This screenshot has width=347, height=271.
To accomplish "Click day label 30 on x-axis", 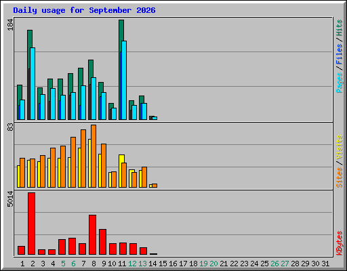I will 315,264.
